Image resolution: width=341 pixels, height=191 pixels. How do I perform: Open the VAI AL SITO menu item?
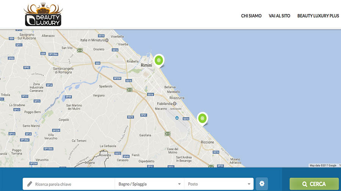[x=280, y=16]
